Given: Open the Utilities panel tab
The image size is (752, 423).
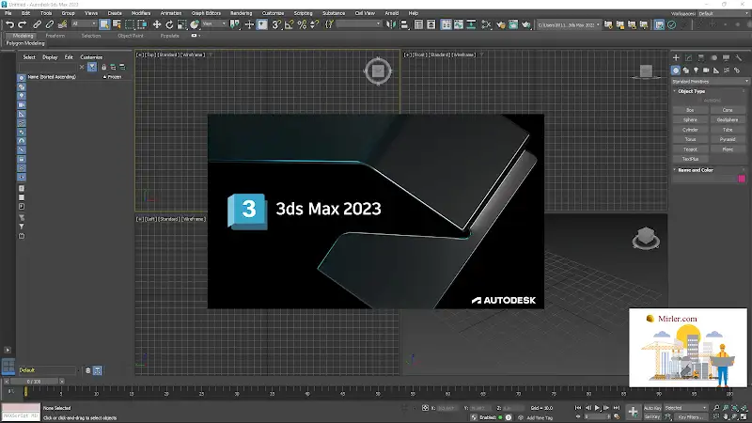Looking at the screenshot, I should click(x=739, y=58).
